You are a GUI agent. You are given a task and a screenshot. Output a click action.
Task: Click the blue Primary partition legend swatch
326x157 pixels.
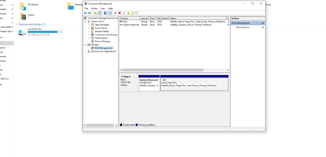137,125
